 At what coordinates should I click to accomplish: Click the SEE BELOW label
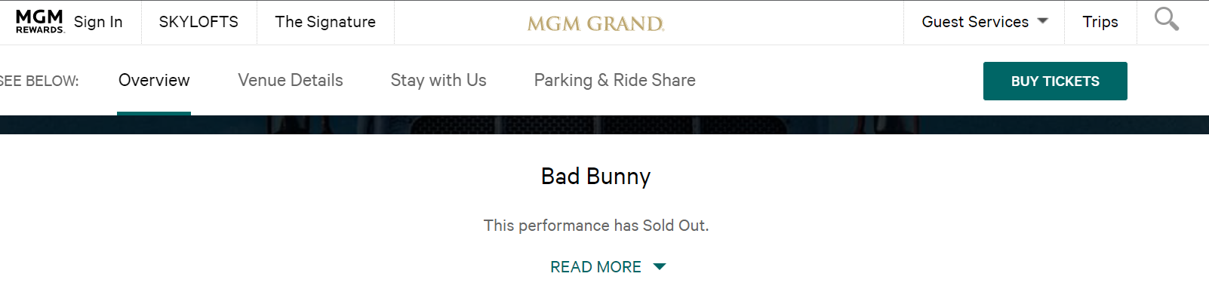39,81
